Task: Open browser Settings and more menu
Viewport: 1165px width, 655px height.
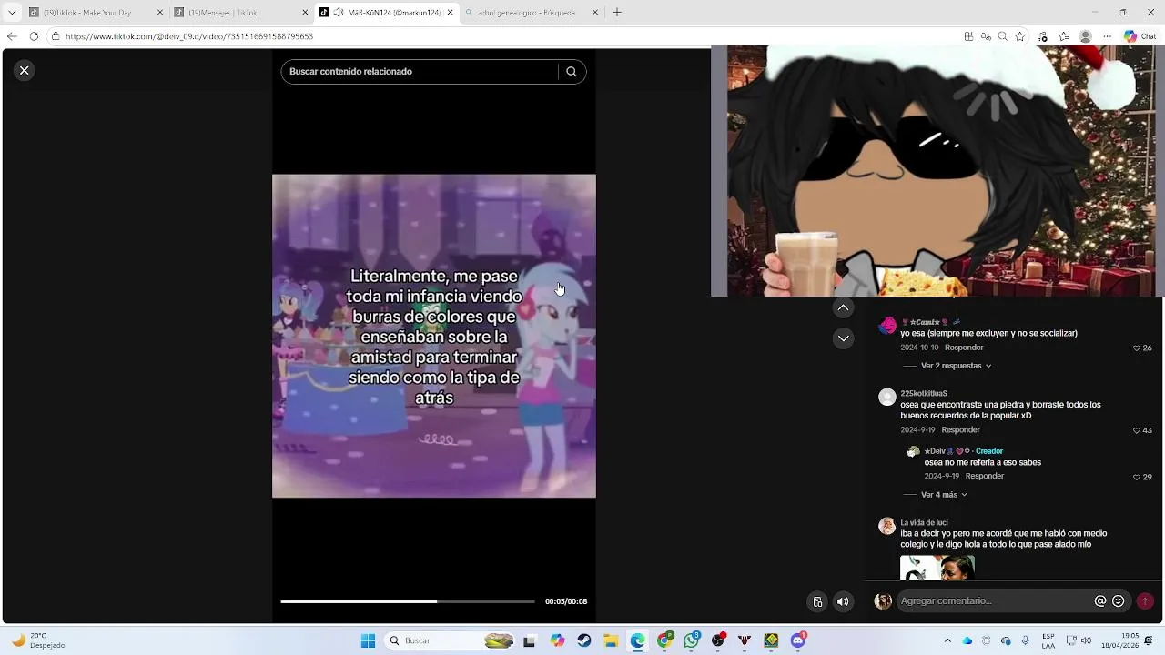Action: [x=1106, y=36]
